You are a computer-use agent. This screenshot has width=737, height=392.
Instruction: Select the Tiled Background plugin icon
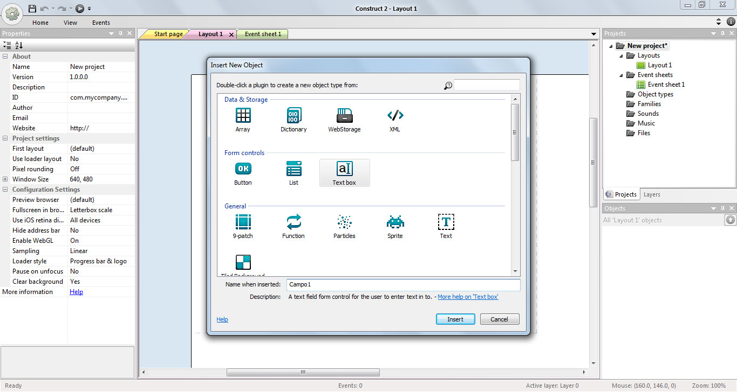tap(243, 262)
